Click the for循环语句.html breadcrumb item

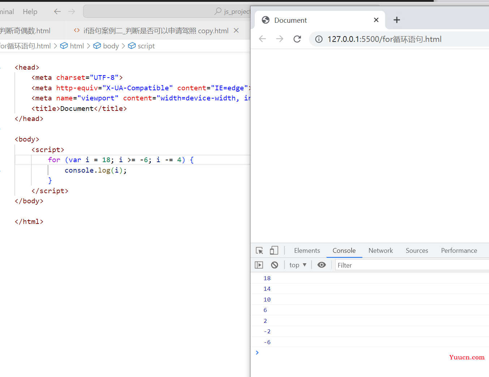(25, 46)
